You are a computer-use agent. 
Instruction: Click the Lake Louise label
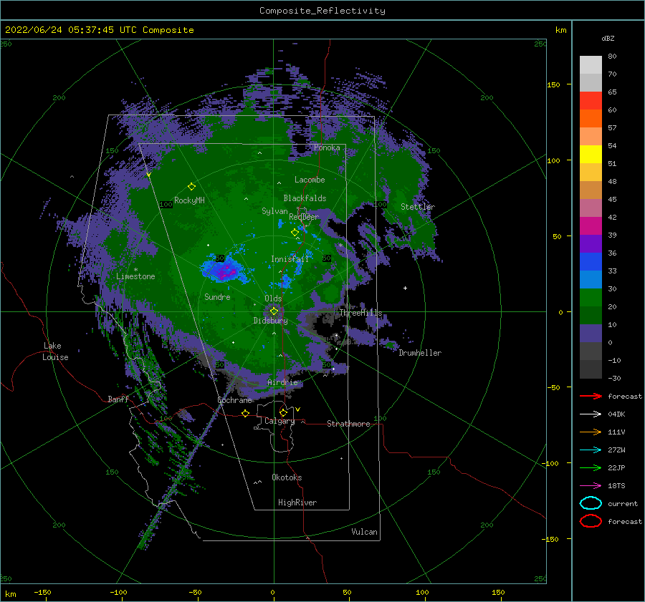55,351
